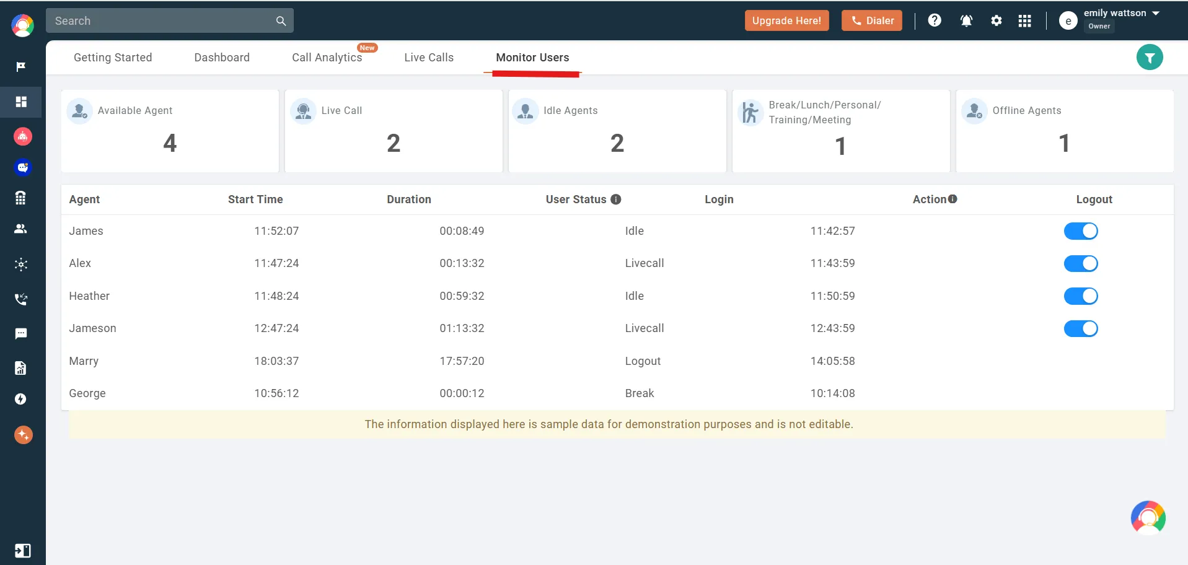Image resolution: width=1188 pixels, height=565 pixels.
Task: Disable the Logout toggle for James
Action: click(1080, 230)
